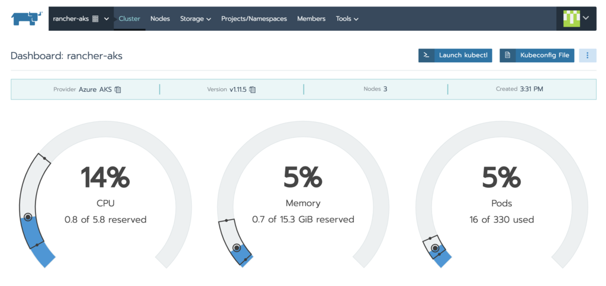
Task: Click the server icon beside rancher-aks
Action: coord(95,18)
